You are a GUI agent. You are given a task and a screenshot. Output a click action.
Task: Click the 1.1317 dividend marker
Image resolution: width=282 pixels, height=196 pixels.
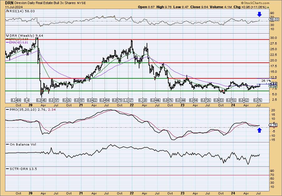[x=128, y=100]
